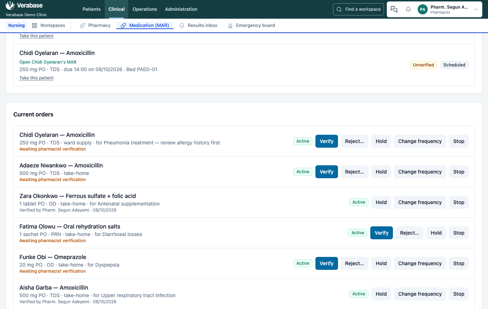This screenshot has width=488, height=309.
Task: Go to the Results inbox tab
Action: pos(198,26)
